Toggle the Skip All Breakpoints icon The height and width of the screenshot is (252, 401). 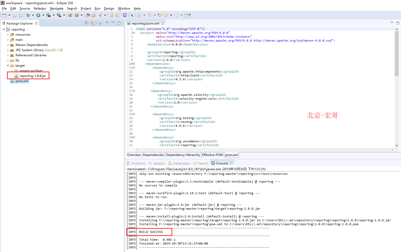coord(132,15)
